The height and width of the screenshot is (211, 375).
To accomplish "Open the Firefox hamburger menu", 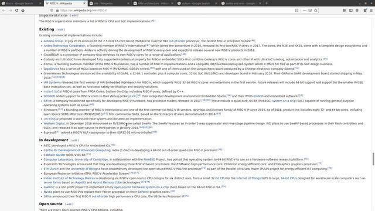I will pos(371,11).
